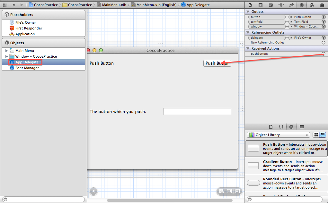Image resolution: width=328 pixels, height=203 pixels.
Task: Focus the library filter field at bottom right
Action: coord(285,199)
